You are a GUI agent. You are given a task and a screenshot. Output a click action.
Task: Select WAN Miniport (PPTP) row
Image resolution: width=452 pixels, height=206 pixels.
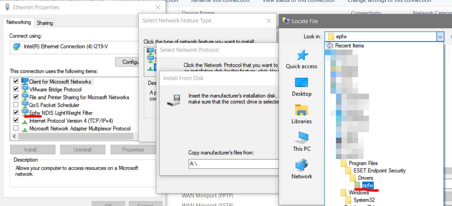click(x=207, y=195)
